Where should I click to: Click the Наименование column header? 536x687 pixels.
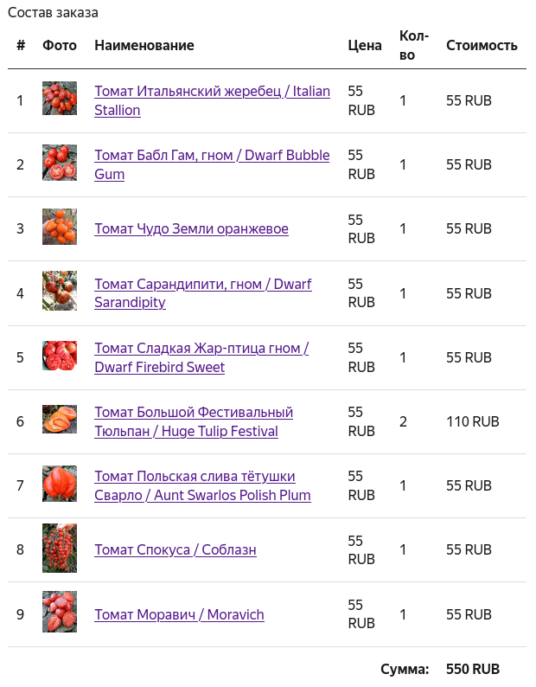click(x=144, y=46)
